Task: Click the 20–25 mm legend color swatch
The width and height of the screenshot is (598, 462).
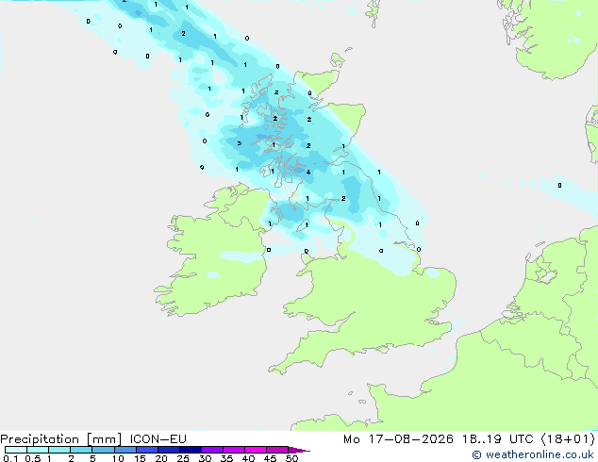Action: click(168, 450)
